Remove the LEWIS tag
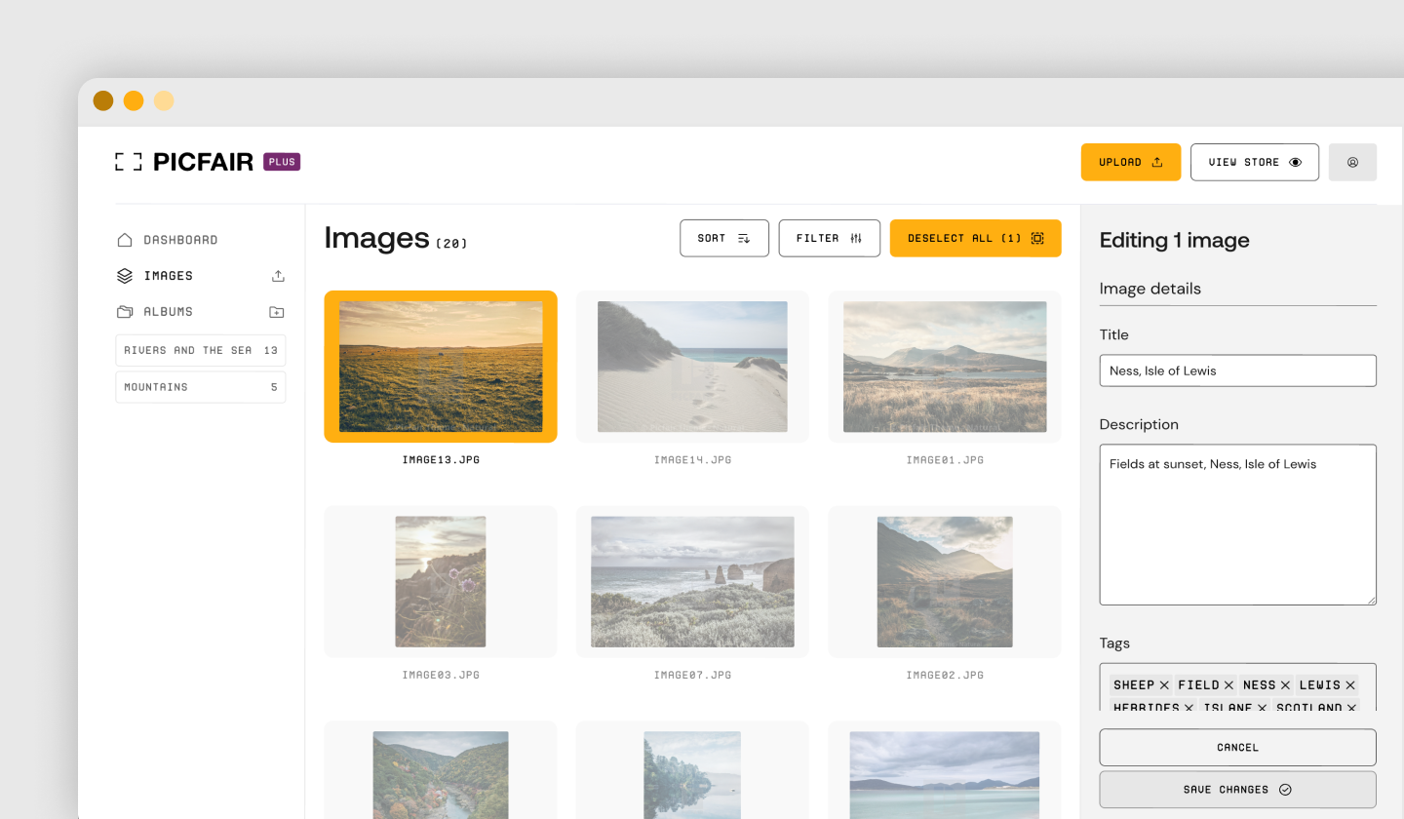Viewport: 1404px width, 819px height. [x=1350, y=685]
